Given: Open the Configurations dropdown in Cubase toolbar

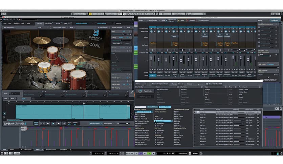Looking at the screenshot, I should 80,14.
